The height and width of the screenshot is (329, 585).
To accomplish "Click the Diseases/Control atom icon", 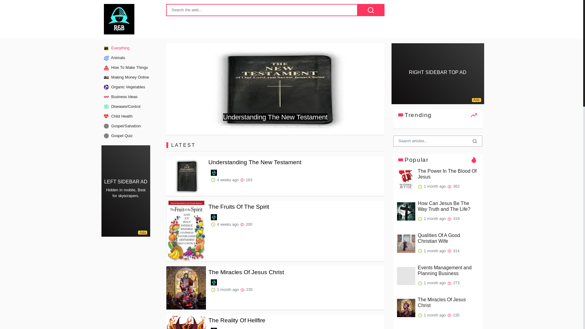I will (106, 107).
